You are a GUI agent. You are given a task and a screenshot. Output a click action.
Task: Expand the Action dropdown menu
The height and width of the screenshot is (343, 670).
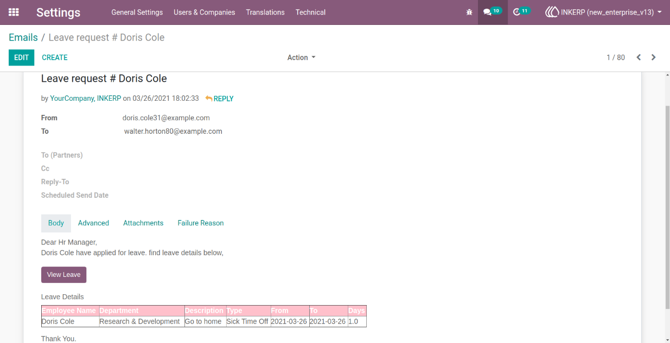301,57
